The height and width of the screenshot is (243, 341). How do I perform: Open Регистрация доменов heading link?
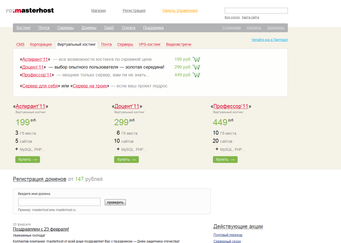[x=39, y=179]
